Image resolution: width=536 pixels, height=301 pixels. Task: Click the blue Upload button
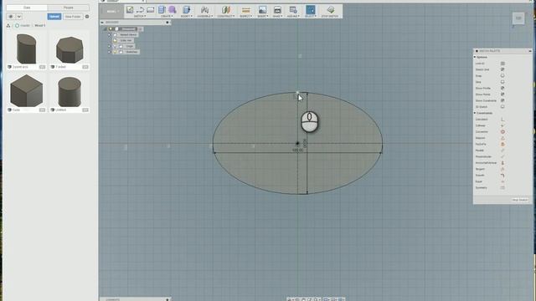(x=54, y=17)
